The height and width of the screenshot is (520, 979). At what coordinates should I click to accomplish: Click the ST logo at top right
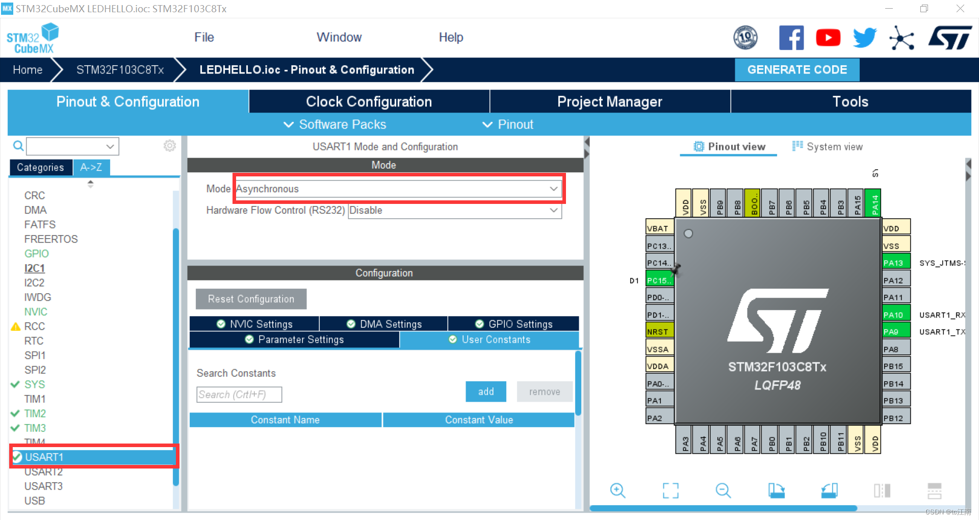pos(950,38)
